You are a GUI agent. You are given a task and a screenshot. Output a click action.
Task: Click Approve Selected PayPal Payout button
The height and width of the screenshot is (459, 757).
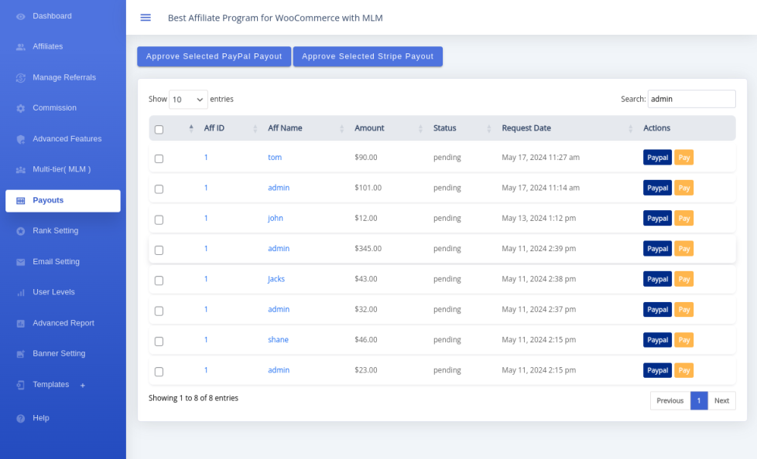click(x=214, y=56)
